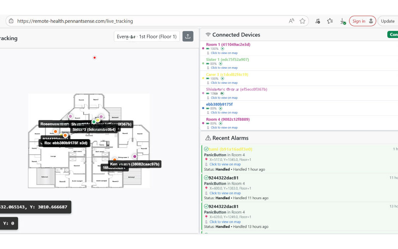Click the Sign in button
The height and width of the screenshot is (249, 398).
(362, 21)
